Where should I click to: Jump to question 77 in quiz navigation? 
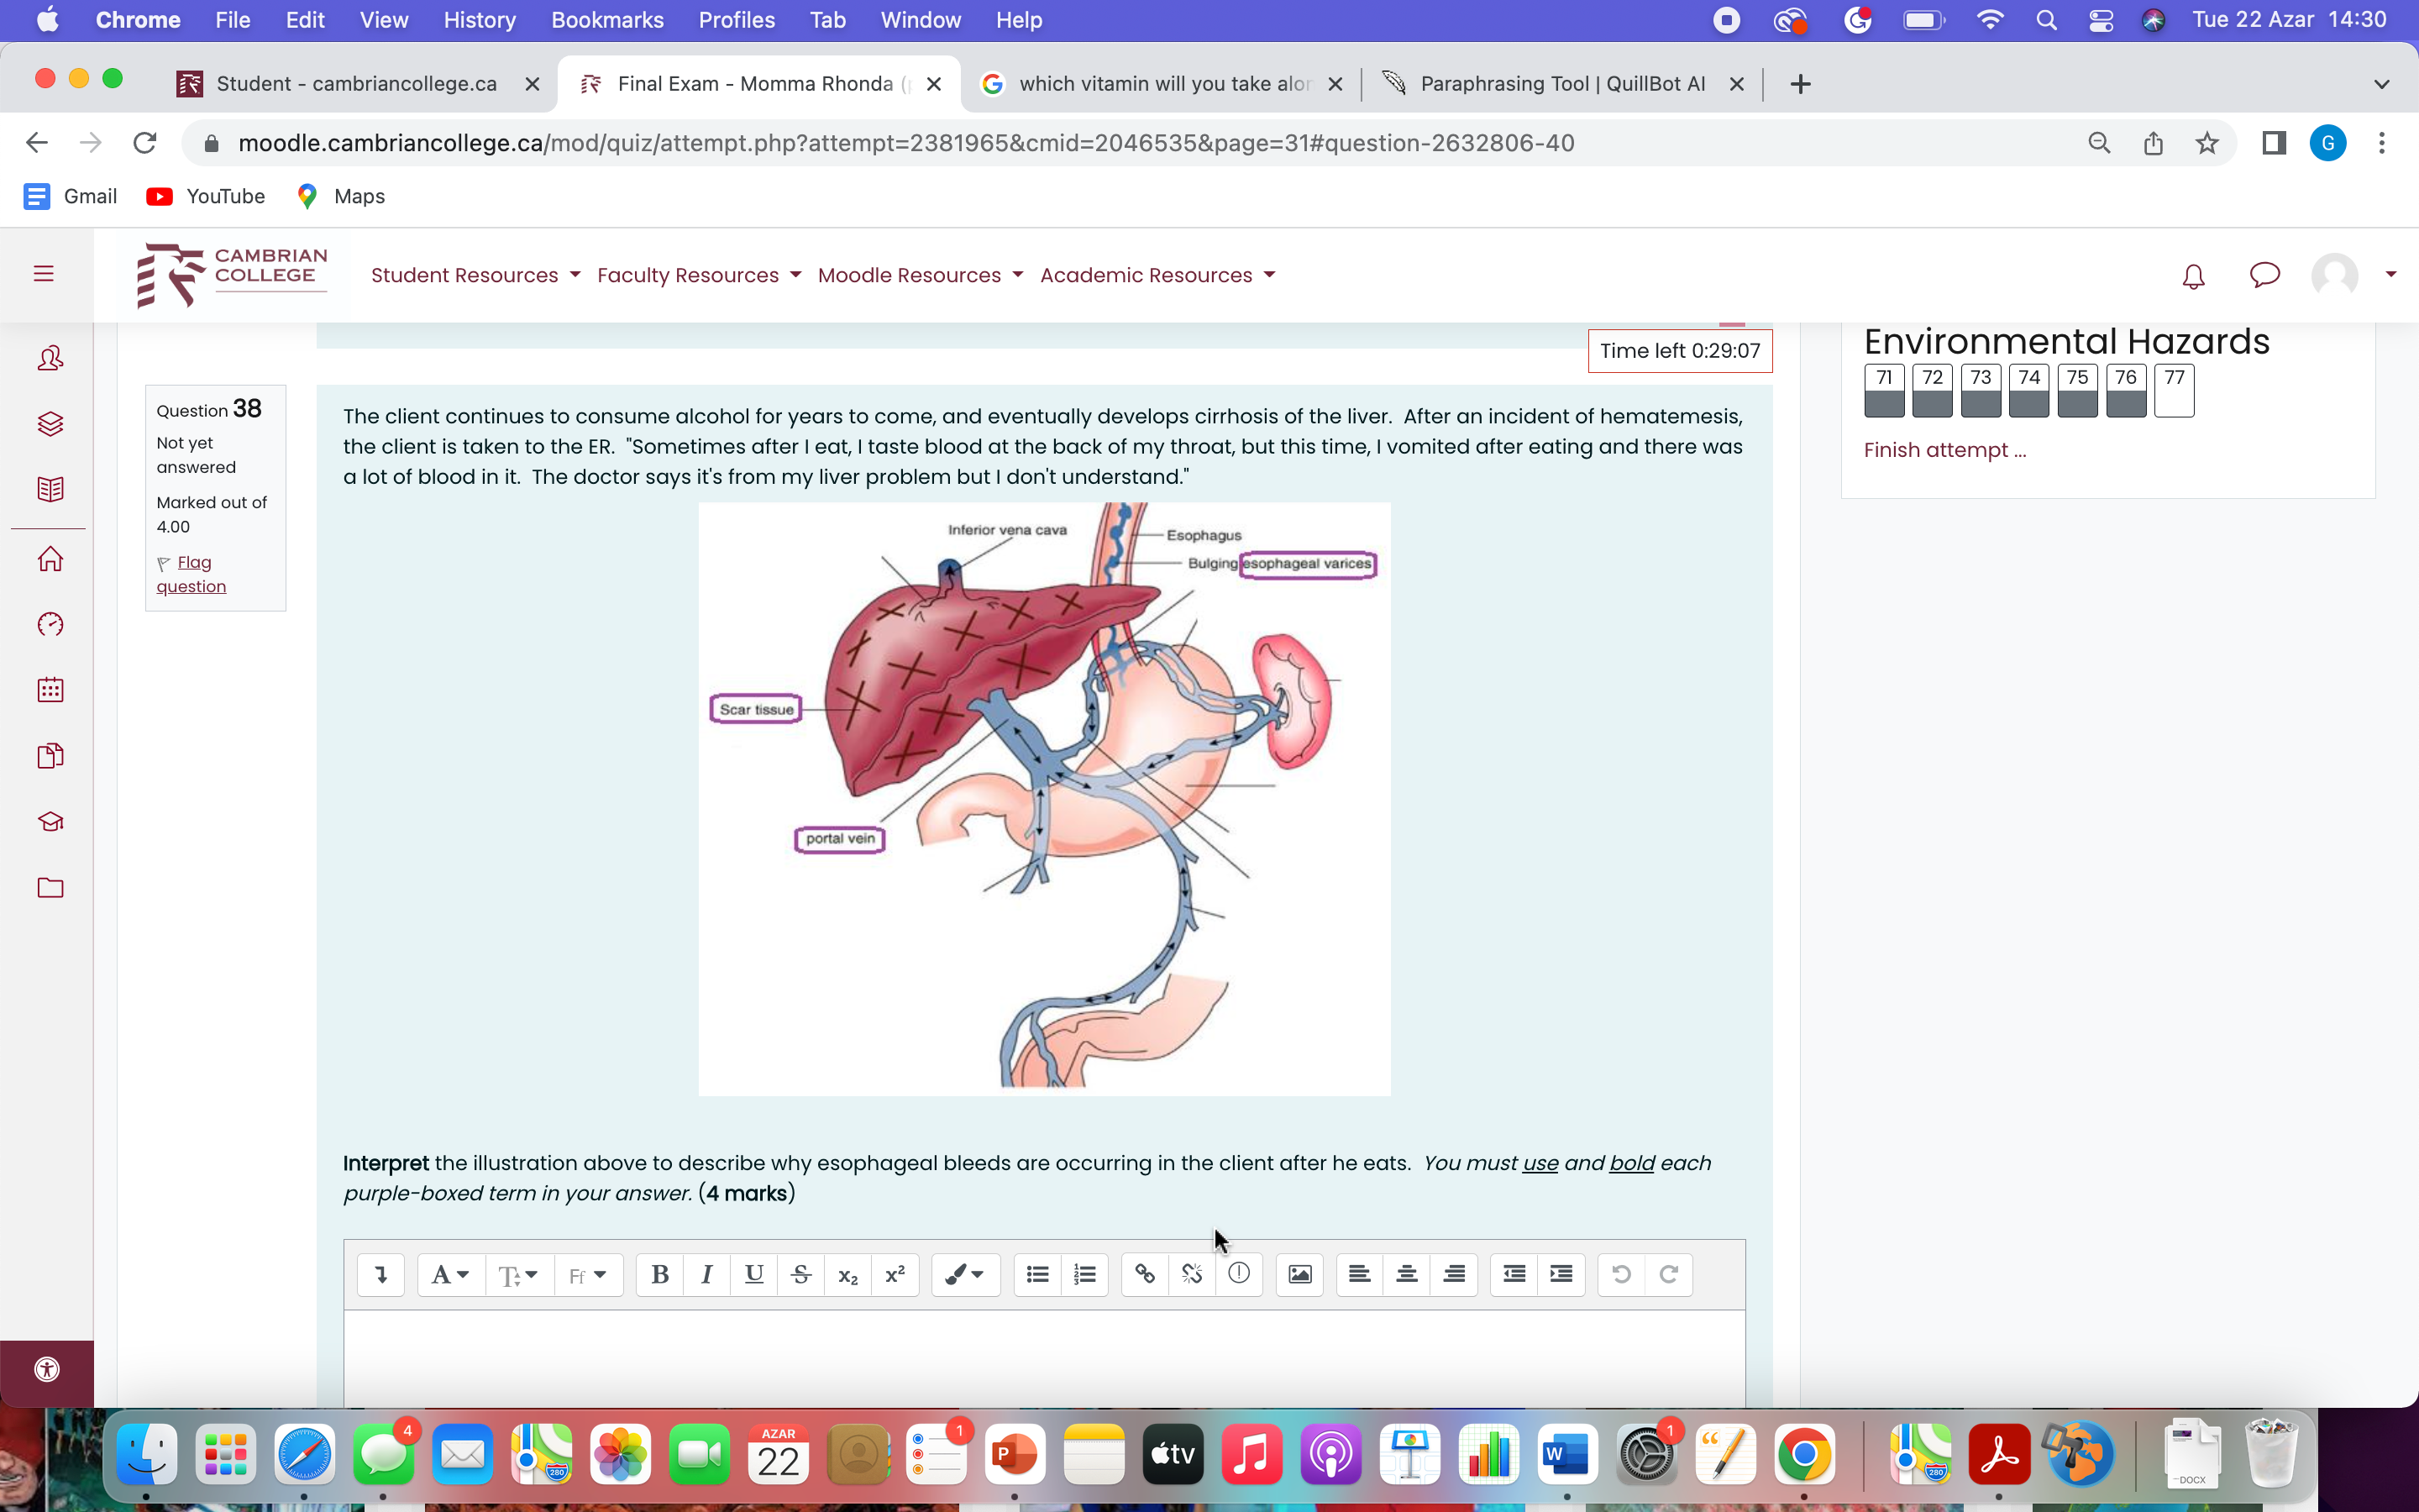[2173, 388]
